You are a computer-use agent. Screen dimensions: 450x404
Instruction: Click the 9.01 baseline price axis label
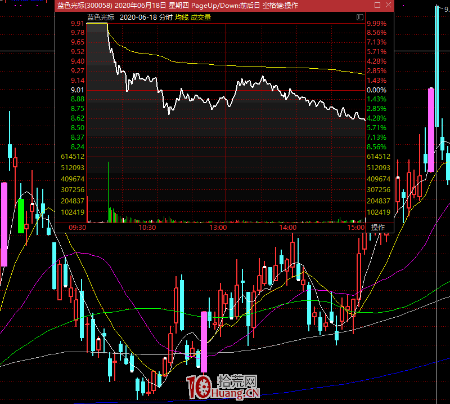[x=78, y=90]
